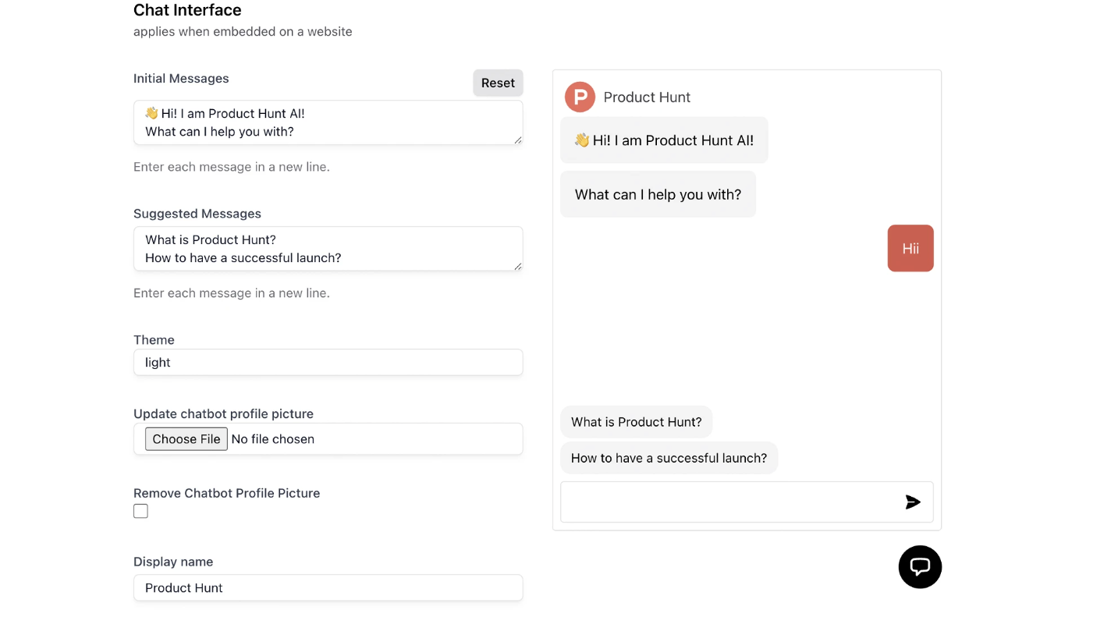This screenshot has width=1111, height=624.
Task: Click the Product Hunt name in preview header
Action: click(x=647, y=97)
